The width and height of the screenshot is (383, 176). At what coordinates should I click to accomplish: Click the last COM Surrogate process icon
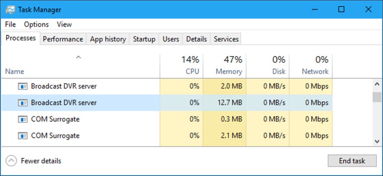click(23, 136)
